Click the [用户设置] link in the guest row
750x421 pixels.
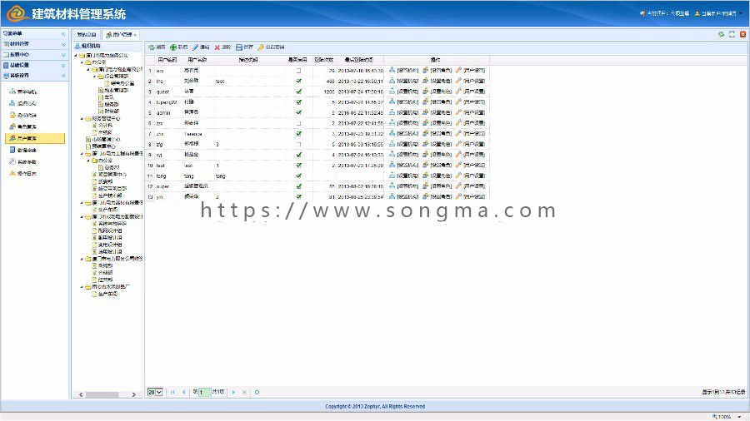(474, 92)
